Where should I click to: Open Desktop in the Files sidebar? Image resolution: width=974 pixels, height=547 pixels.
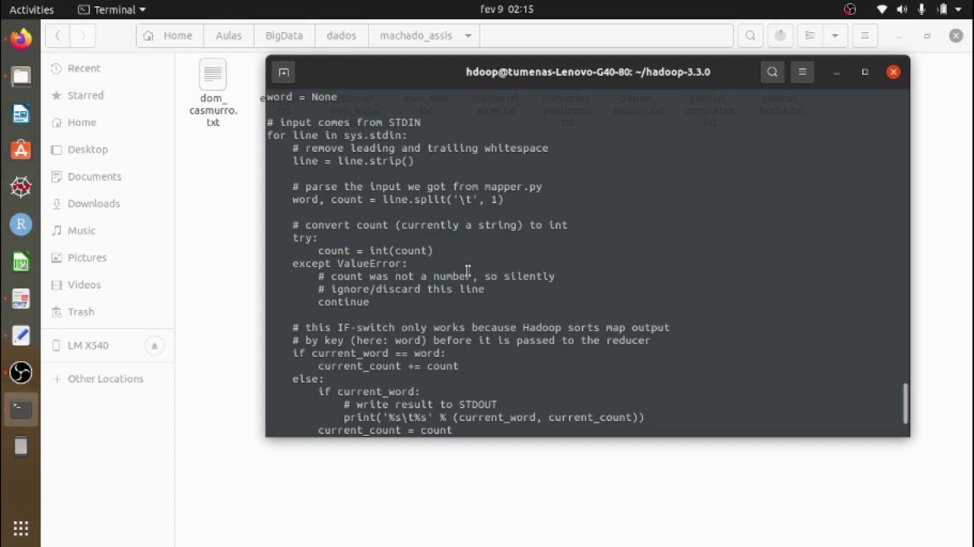[x=107, y=150]
